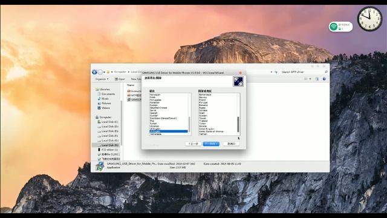Screen dimensions: 387x218
Task: Click the 取消 cancel button in wizard
Action: tap(232, 144)
